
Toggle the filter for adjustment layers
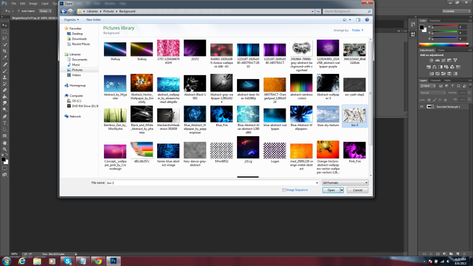click(447, 86)
